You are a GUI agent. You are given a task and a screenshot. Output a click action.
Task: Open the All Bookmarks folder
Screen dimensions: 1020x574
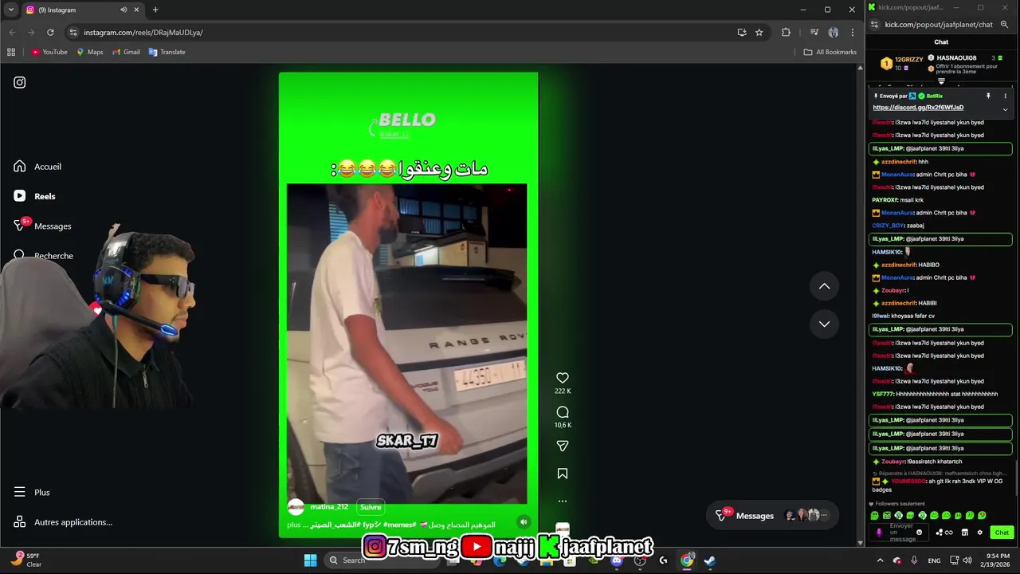(830, 52)
